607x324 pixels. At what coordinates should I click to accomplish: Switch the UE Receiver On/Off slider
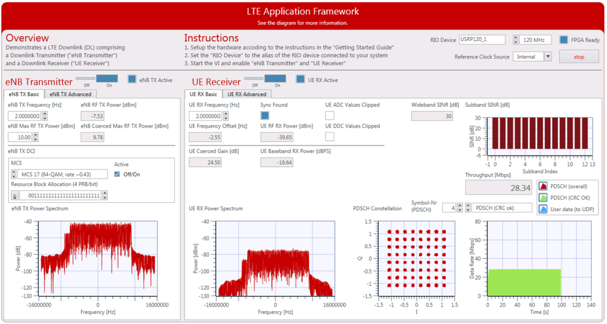pyautogui.click(x=265, y=79)
